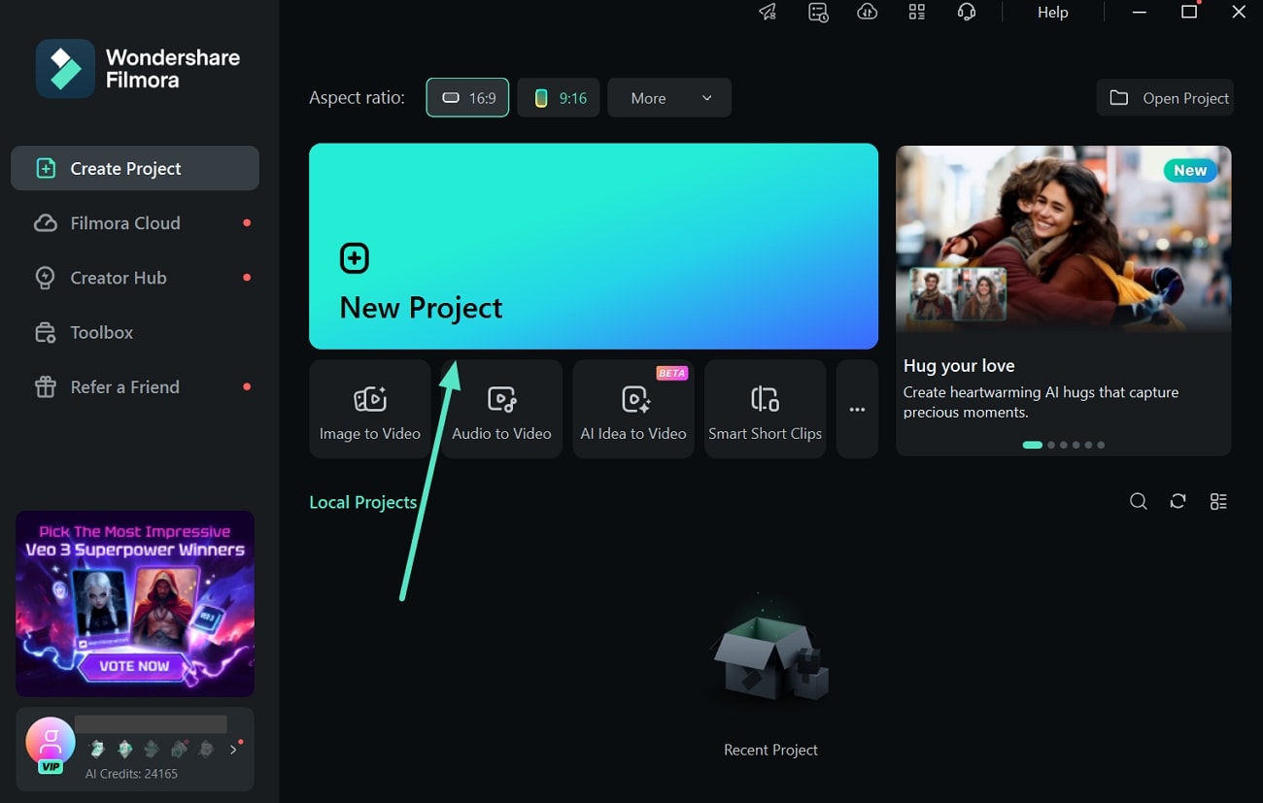Click the heartwarming AI hugs description text
Image resolution: width=1263 pixels, height=803 pixels.
(x=1041, y=402)
